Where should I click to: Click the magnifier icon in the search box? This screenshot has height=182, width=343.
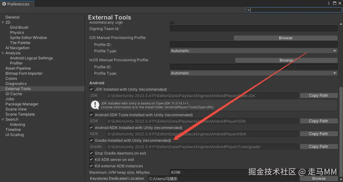tap(249, 10)
